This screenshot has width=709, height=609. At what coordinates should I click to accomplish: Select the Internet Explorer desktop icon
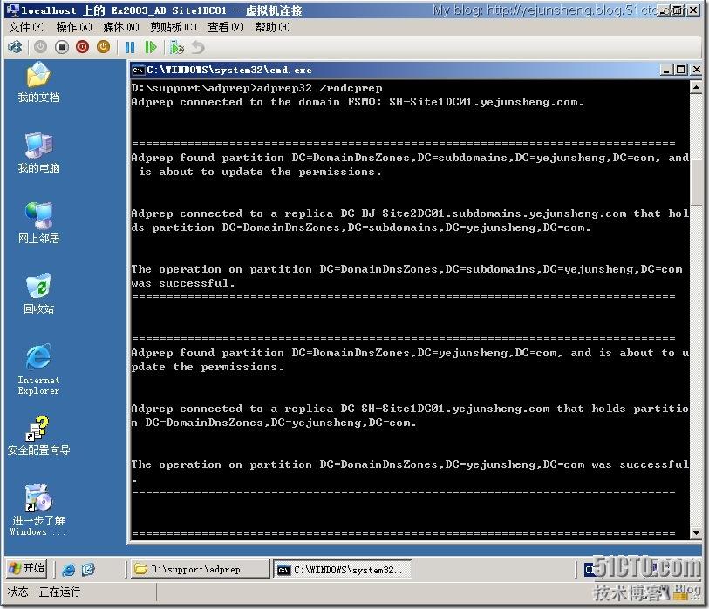(38, 369)
